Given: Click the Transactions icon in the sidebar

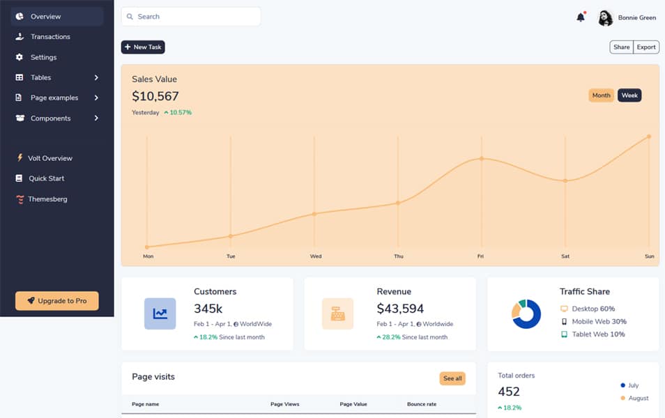Looking at the screenshot, I should tap(19, 37).
